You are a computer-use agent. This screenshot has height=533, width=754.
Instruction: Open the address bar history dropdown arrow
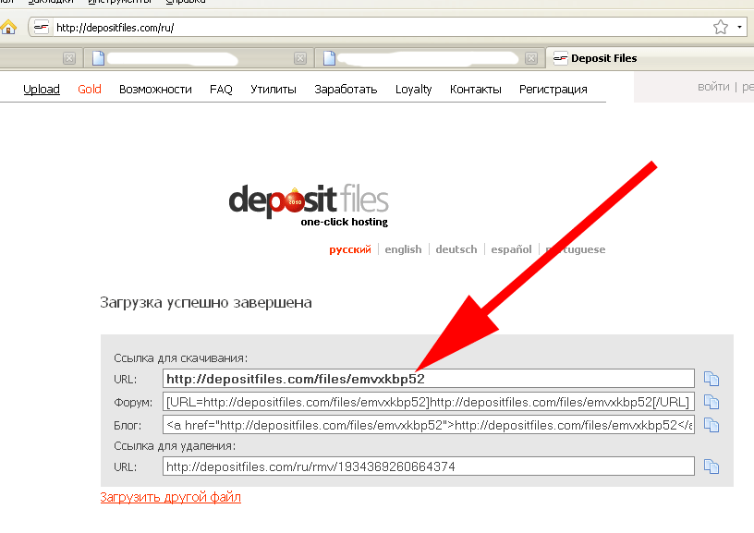740,27
